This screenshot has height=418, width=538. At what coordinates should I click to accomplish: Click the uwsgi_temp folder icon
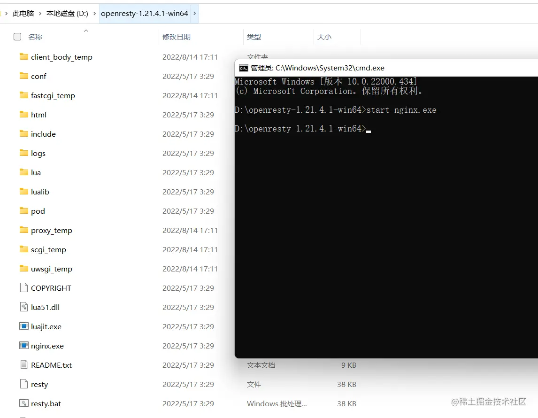(x=23, y=268)
